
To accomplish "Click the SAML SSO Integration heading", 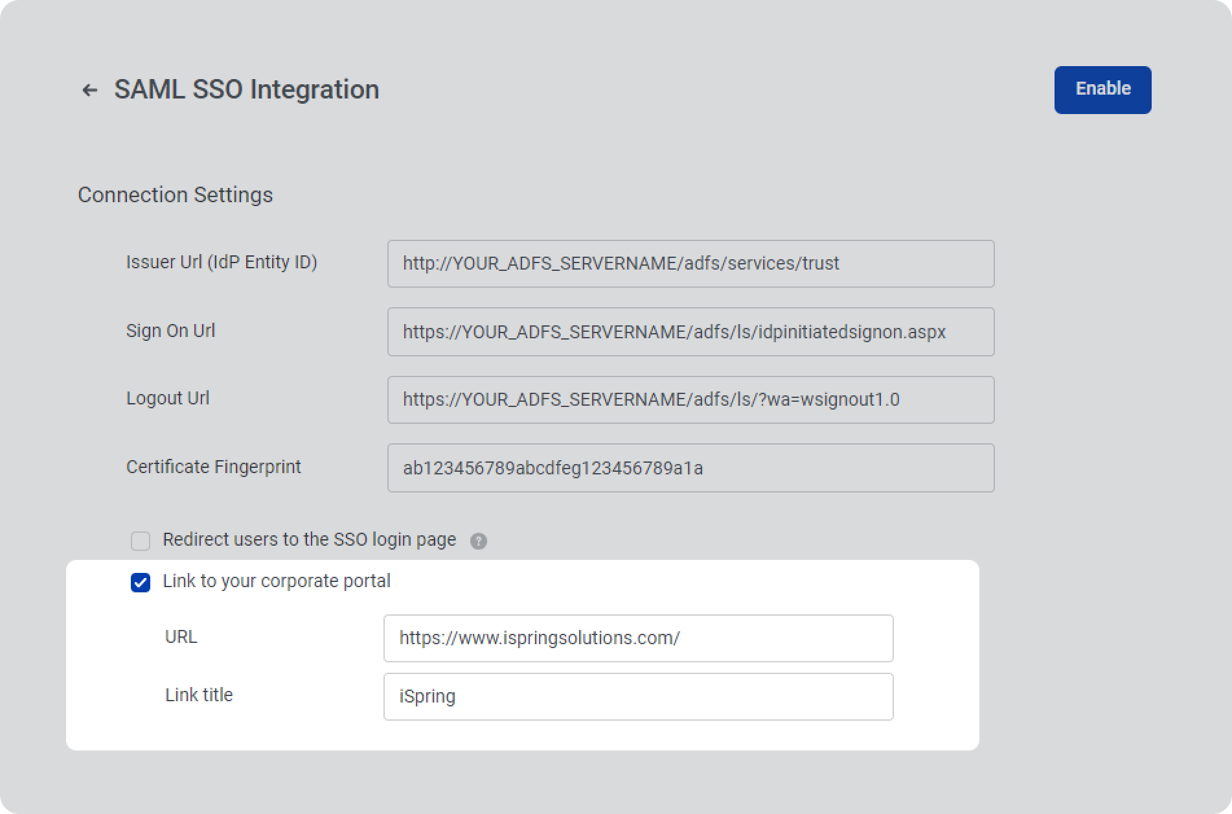I will tap(247, 89).
